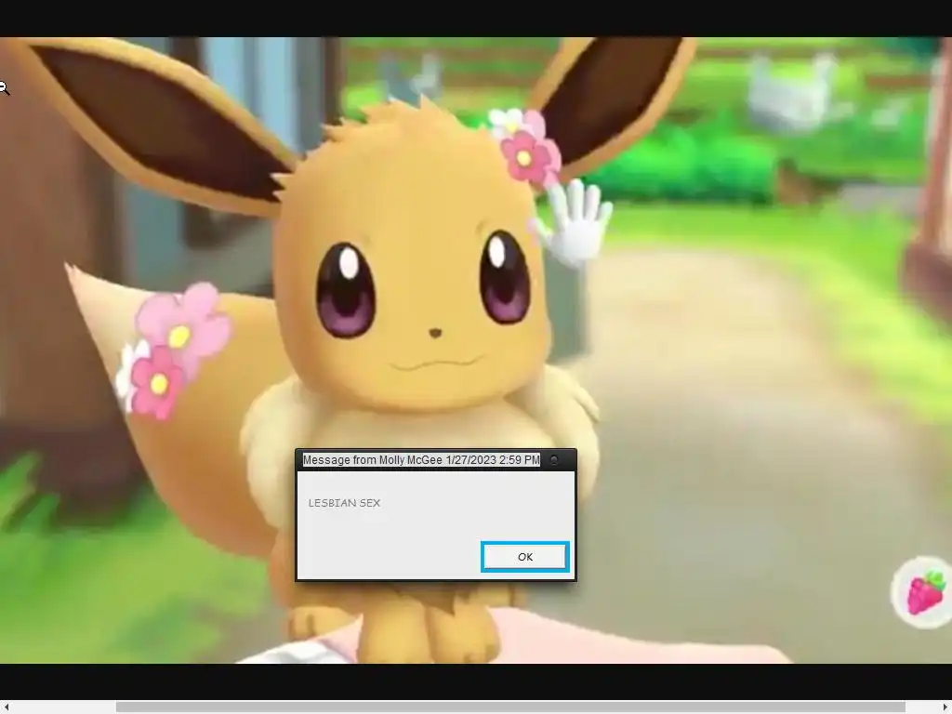Tap the berry icon in the game screen
Image resolution: width=952 pixels, height=714 pixels.
click(x=925, y=592)
